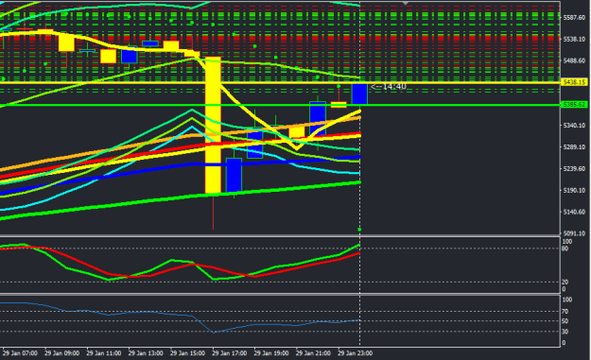Click the RSI panel's 30 level label
This screenshot has width=591, height=360.
tap(565, 332)
